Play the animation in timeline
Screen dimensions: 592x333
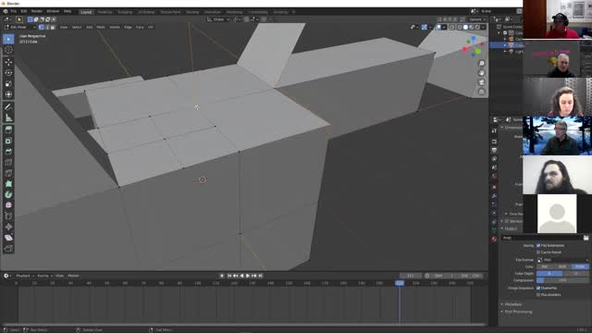pos(248,276)
